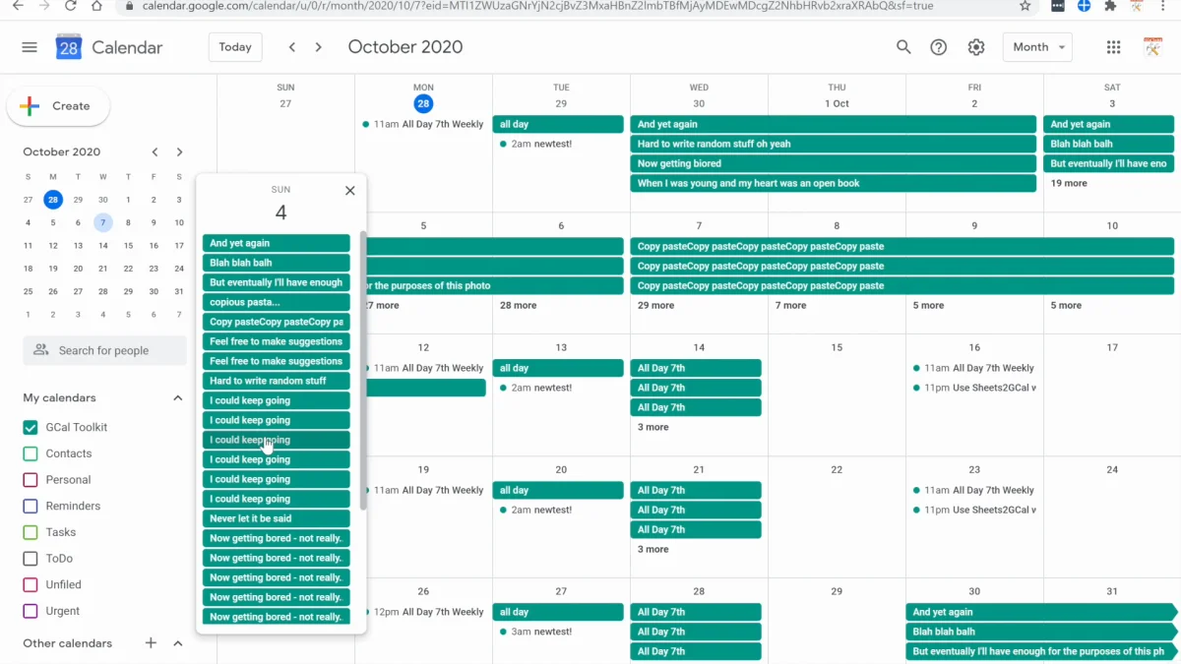Expand 19 more events on Saturday 3

coord(1069,183)
